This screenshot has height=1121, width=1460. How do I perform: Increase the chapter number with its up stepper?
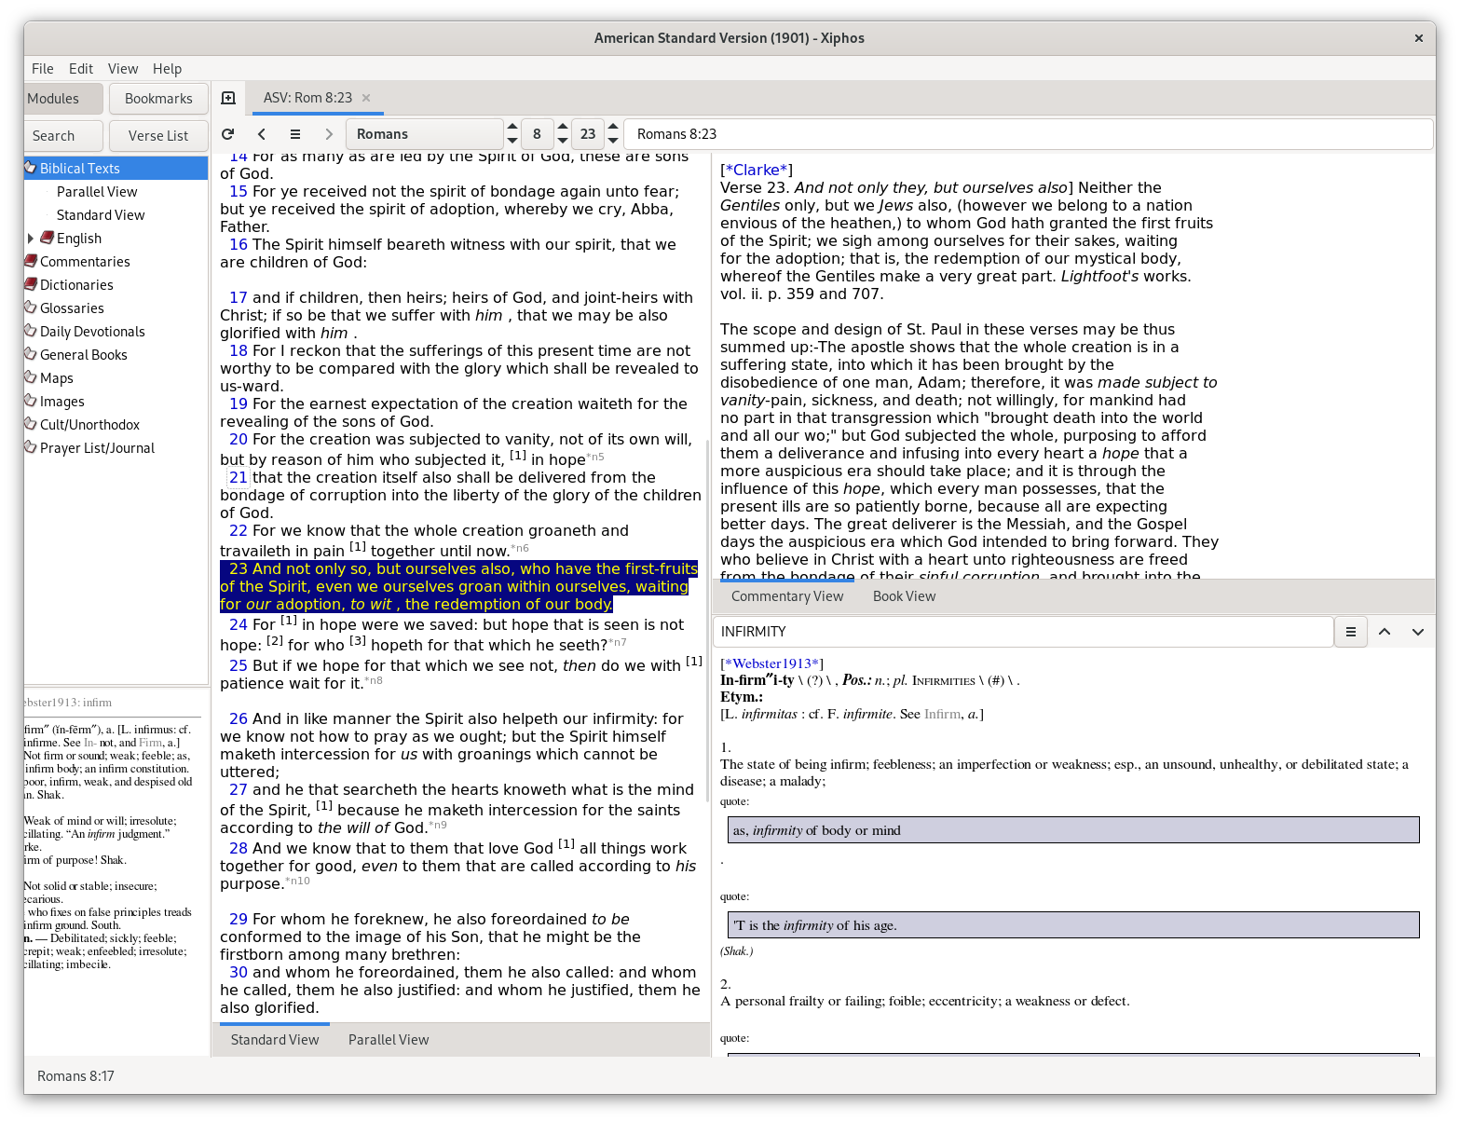pos(563,128)
